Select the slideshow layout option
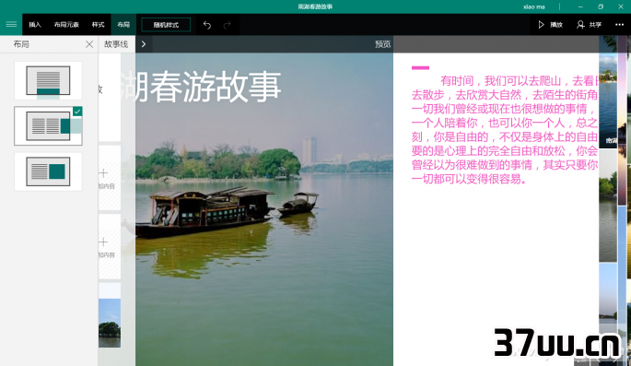631x366 pixels. 48,171
